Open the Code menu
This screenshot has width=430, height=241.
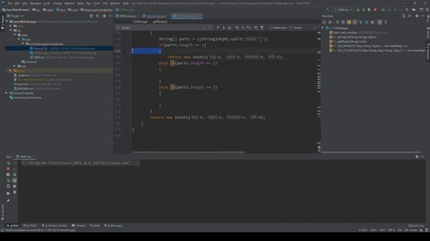pos(47,3)
